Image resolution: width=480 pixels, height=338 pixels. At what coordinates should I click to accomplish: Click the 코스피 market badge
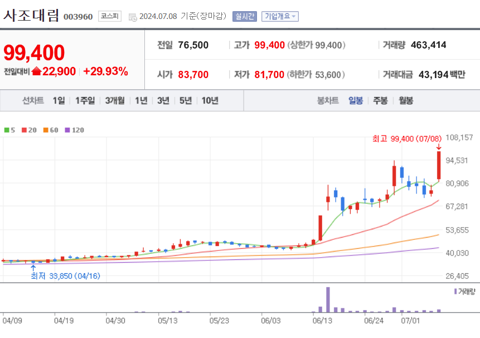110,16
